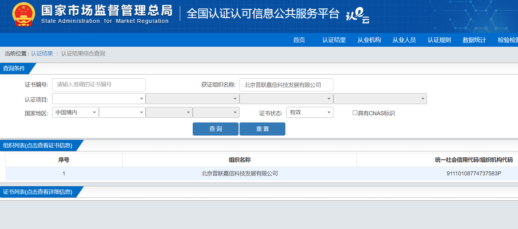Open the 证书状态 dropdown showing 有效
Image resolution: width=518 pixels, height=229 pixels.
click(x=310, y=112)
